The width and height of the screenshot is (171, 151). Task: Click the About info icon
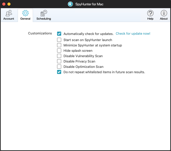click(164, 15)
